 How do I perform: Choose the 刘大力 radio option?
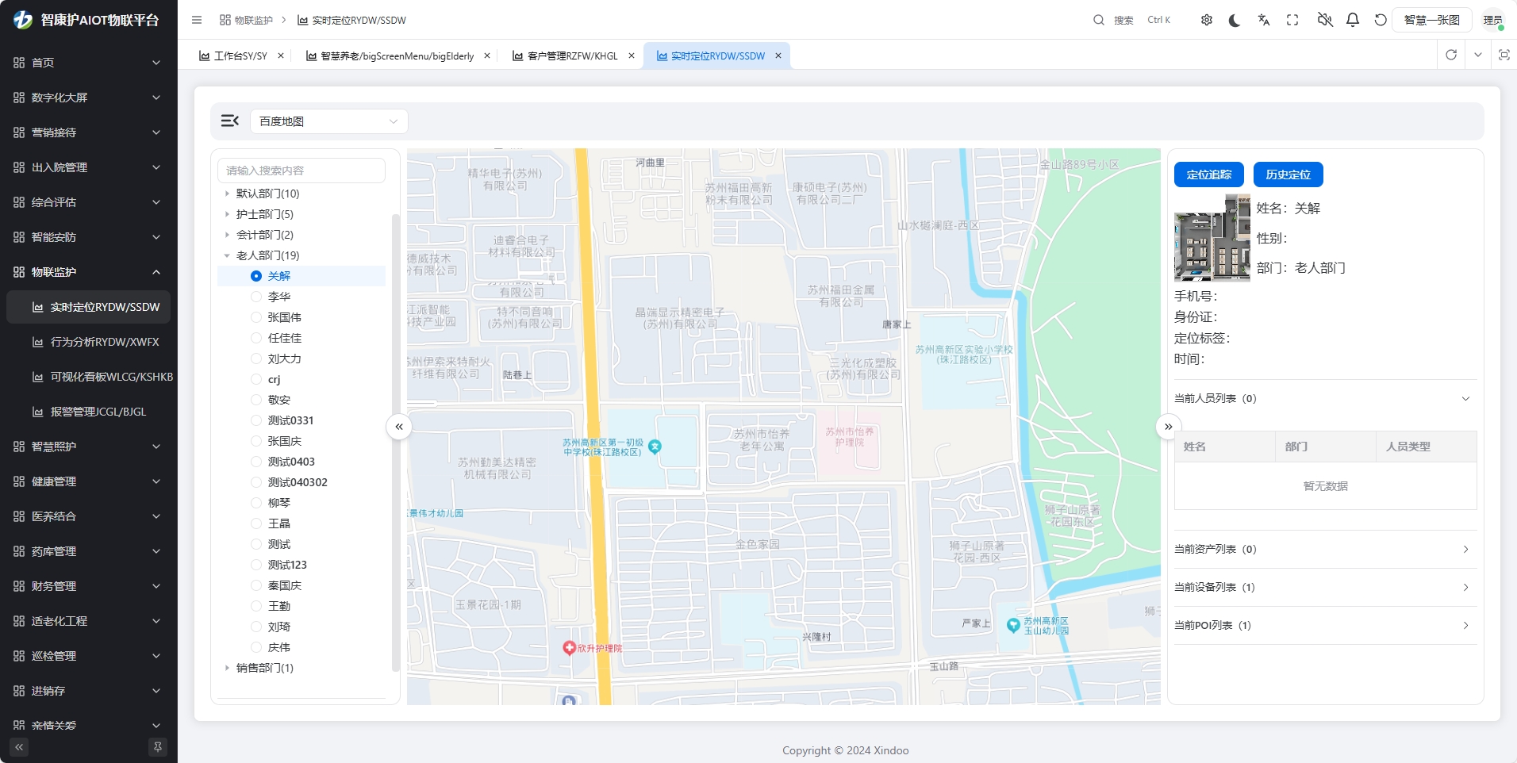tap(256, 358)
